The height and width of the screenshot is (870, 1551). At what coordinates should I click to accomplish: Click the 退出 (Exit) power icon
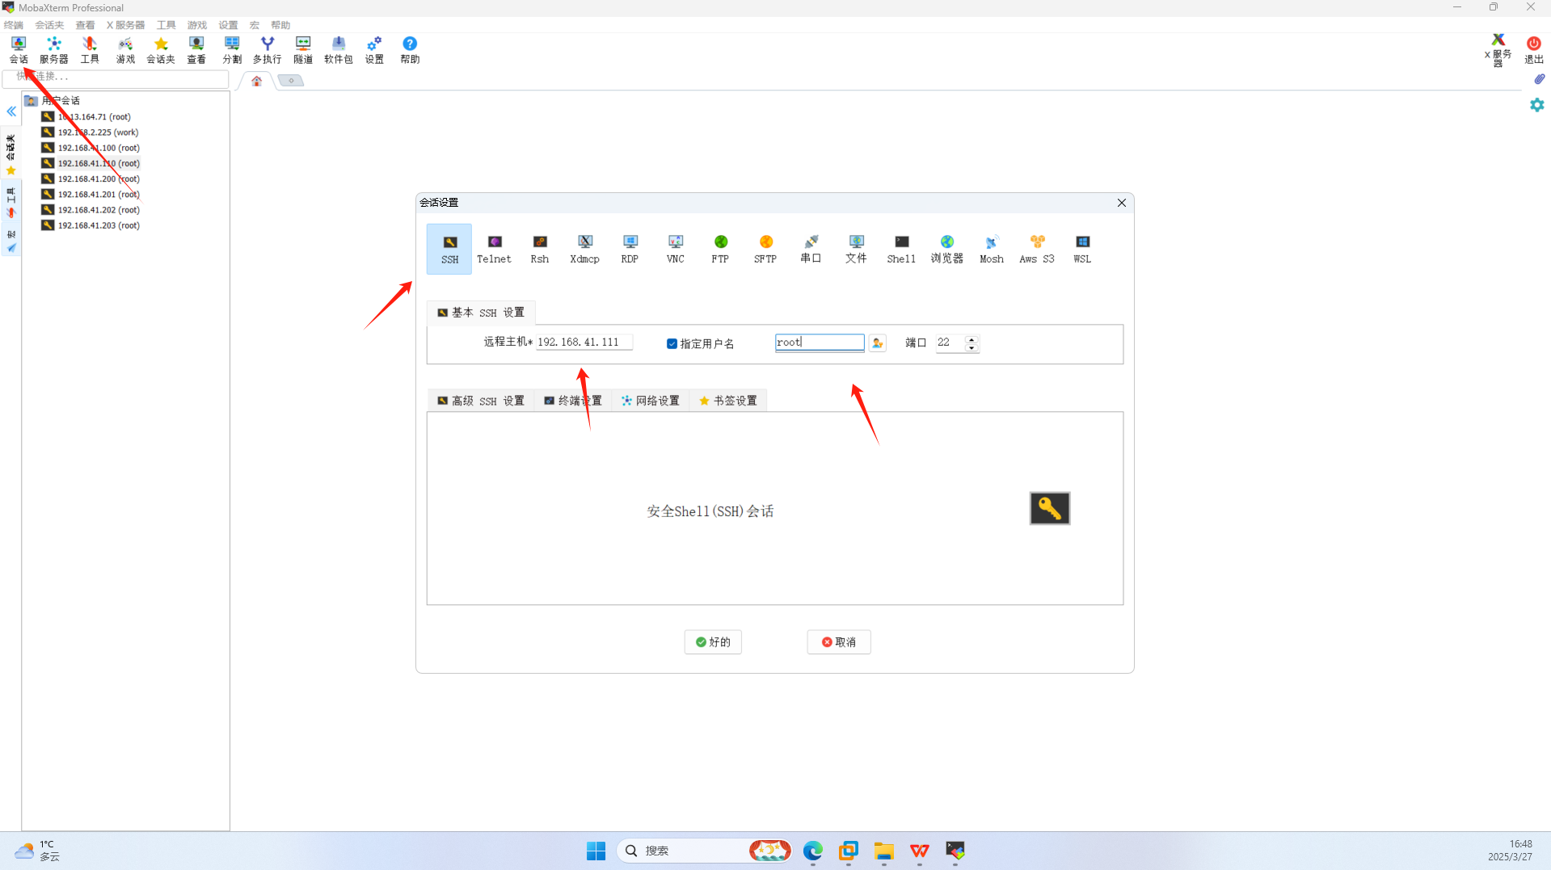[1533, 49]
